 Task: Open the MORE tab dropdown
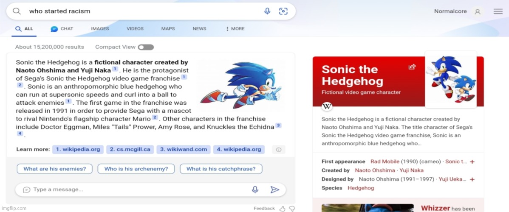(235, 28)
